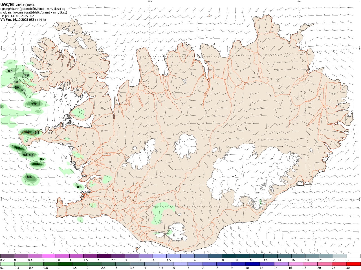Pick lightest green swatch between 0.1 and 0.3

[x=7, y=264]
